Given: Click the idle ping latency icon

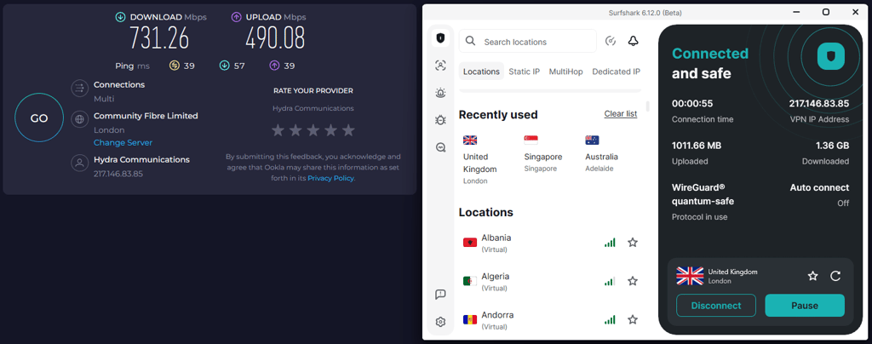Looking at the screenshot, I should tap(174, 66).
